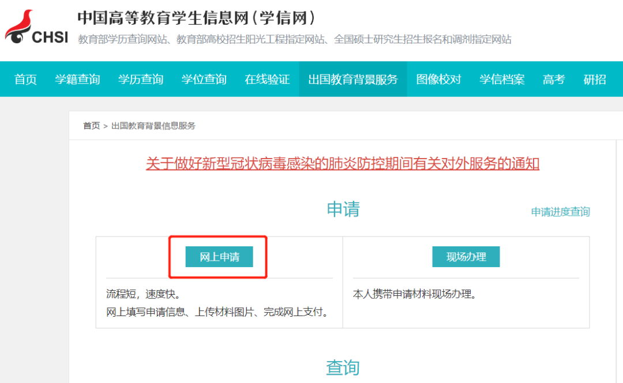Open 申请进度查询 link

(x=560, y=212)
